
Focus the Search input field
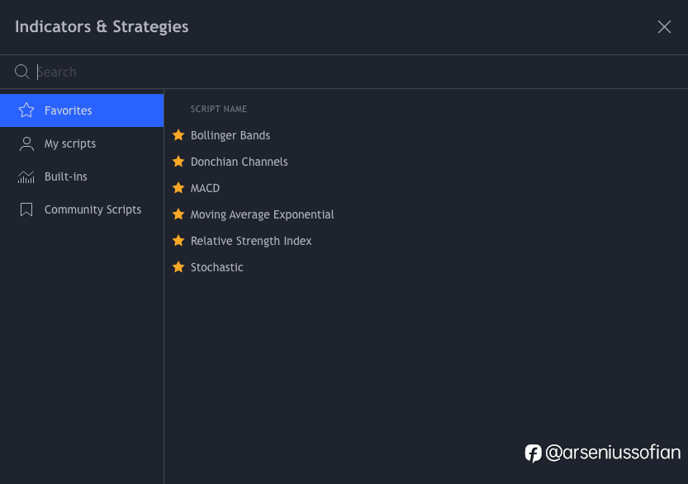pos(360,72)
